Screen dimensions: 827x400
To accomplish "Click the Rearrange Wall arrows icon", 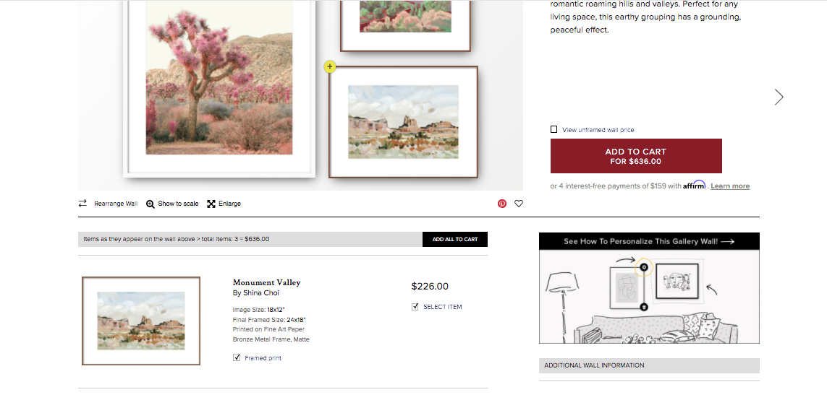I will point(82,203).
